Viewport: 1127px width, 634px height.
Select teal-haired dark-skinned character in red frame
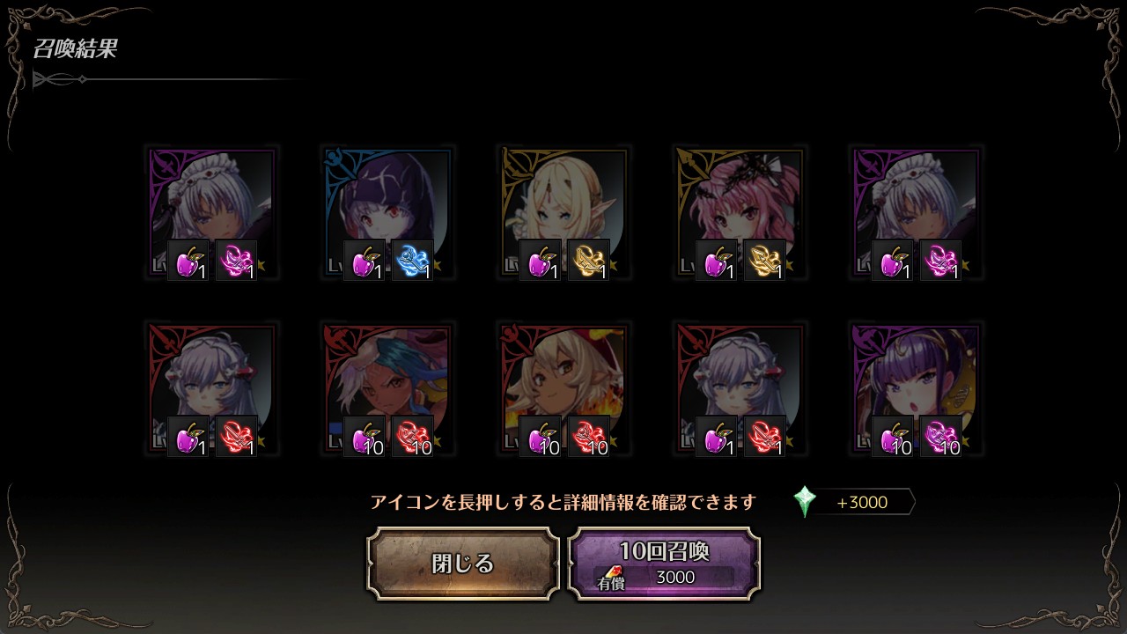388,389
